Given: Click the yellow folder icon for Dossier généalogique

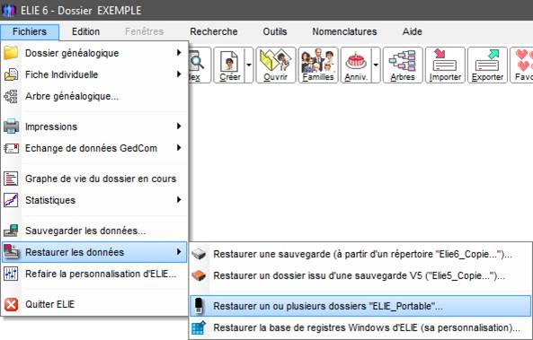Looking at the screenshot, I should pyautogui.click(x=11, y=53).
